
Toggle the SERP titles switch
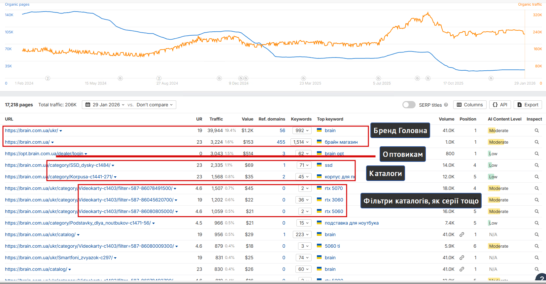coord(409,105)
